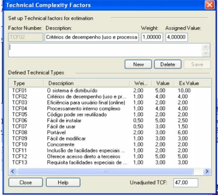Click description 'Código pode ser reutilizado'
This screenshot has height=195, width=218.
tap(77, 115)
